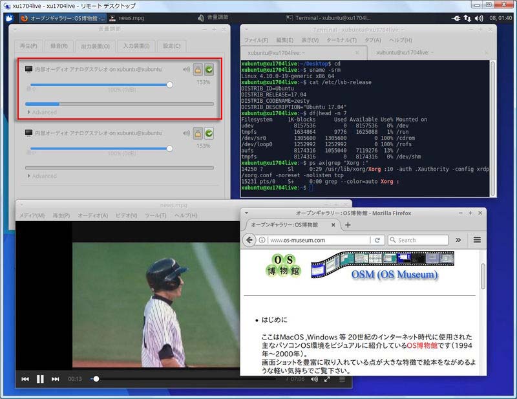This screenshot has width=517, height=399.
Task: Open a new Firefox tab
Action: (348, 225)
